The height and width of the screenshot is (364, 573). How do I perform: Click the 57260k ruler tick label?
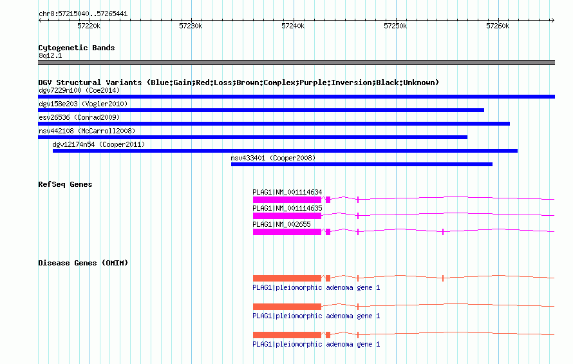(498, 26)
